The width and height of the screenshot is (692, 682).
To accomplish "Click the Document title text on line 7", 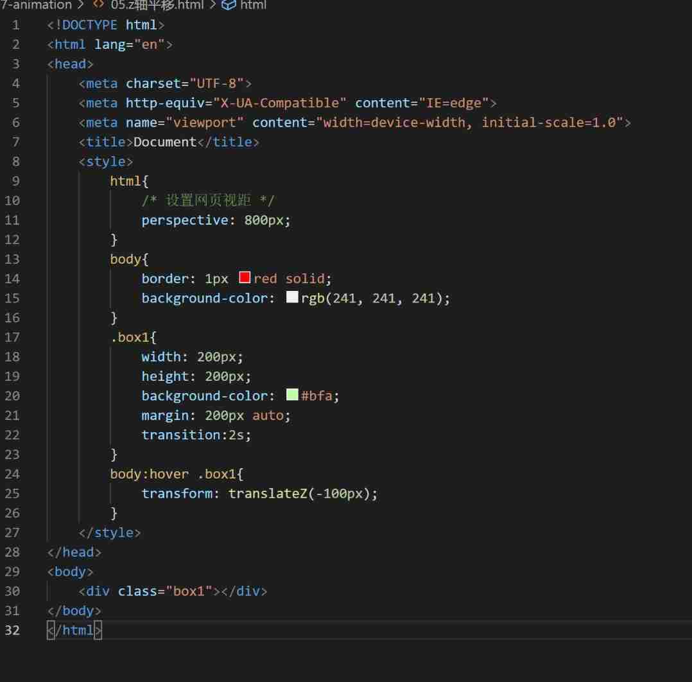I will [x=164, y=141].
